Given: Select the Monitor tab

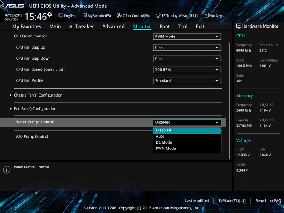Looking at the screenshot, I should (x=142, y=27).
